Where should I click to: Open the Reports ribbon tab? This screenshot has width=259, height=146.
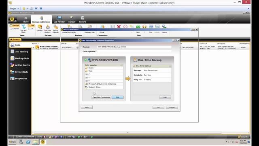coord(83,19)
